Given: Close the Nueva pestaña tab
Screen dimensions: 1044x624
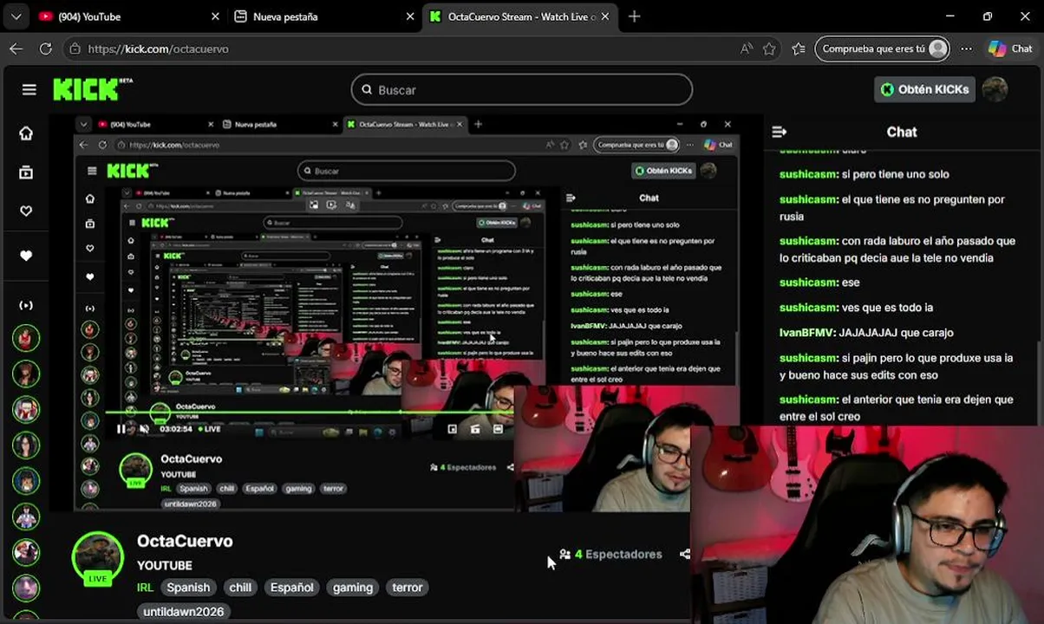Looking at the screenshot, I should pyautogui.click(x=410, y=16).
